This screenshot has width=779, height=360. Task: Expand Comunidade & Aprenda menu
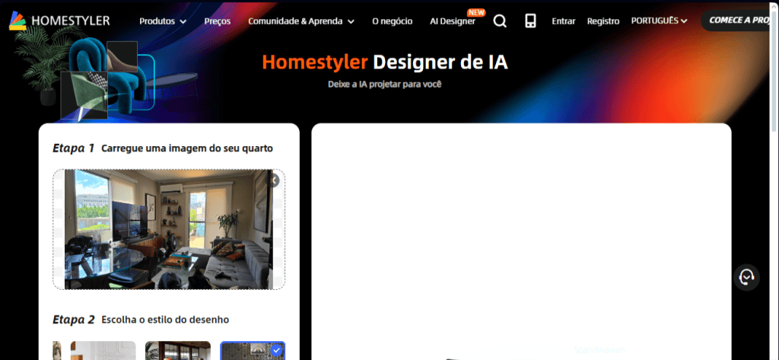301,21
